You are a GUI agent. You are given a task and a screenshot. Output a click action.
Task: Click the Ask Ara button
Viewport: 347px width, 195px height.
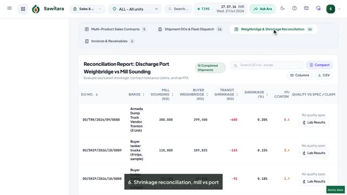[x=263, y=9]
